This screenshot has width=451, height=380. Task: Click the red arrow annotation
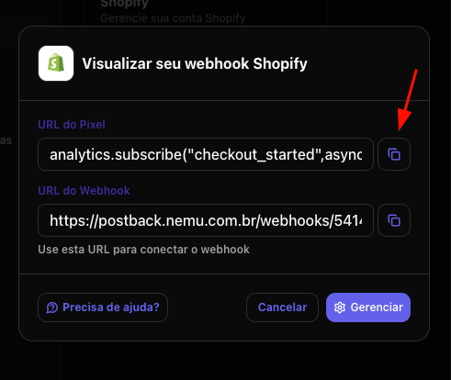407,100
